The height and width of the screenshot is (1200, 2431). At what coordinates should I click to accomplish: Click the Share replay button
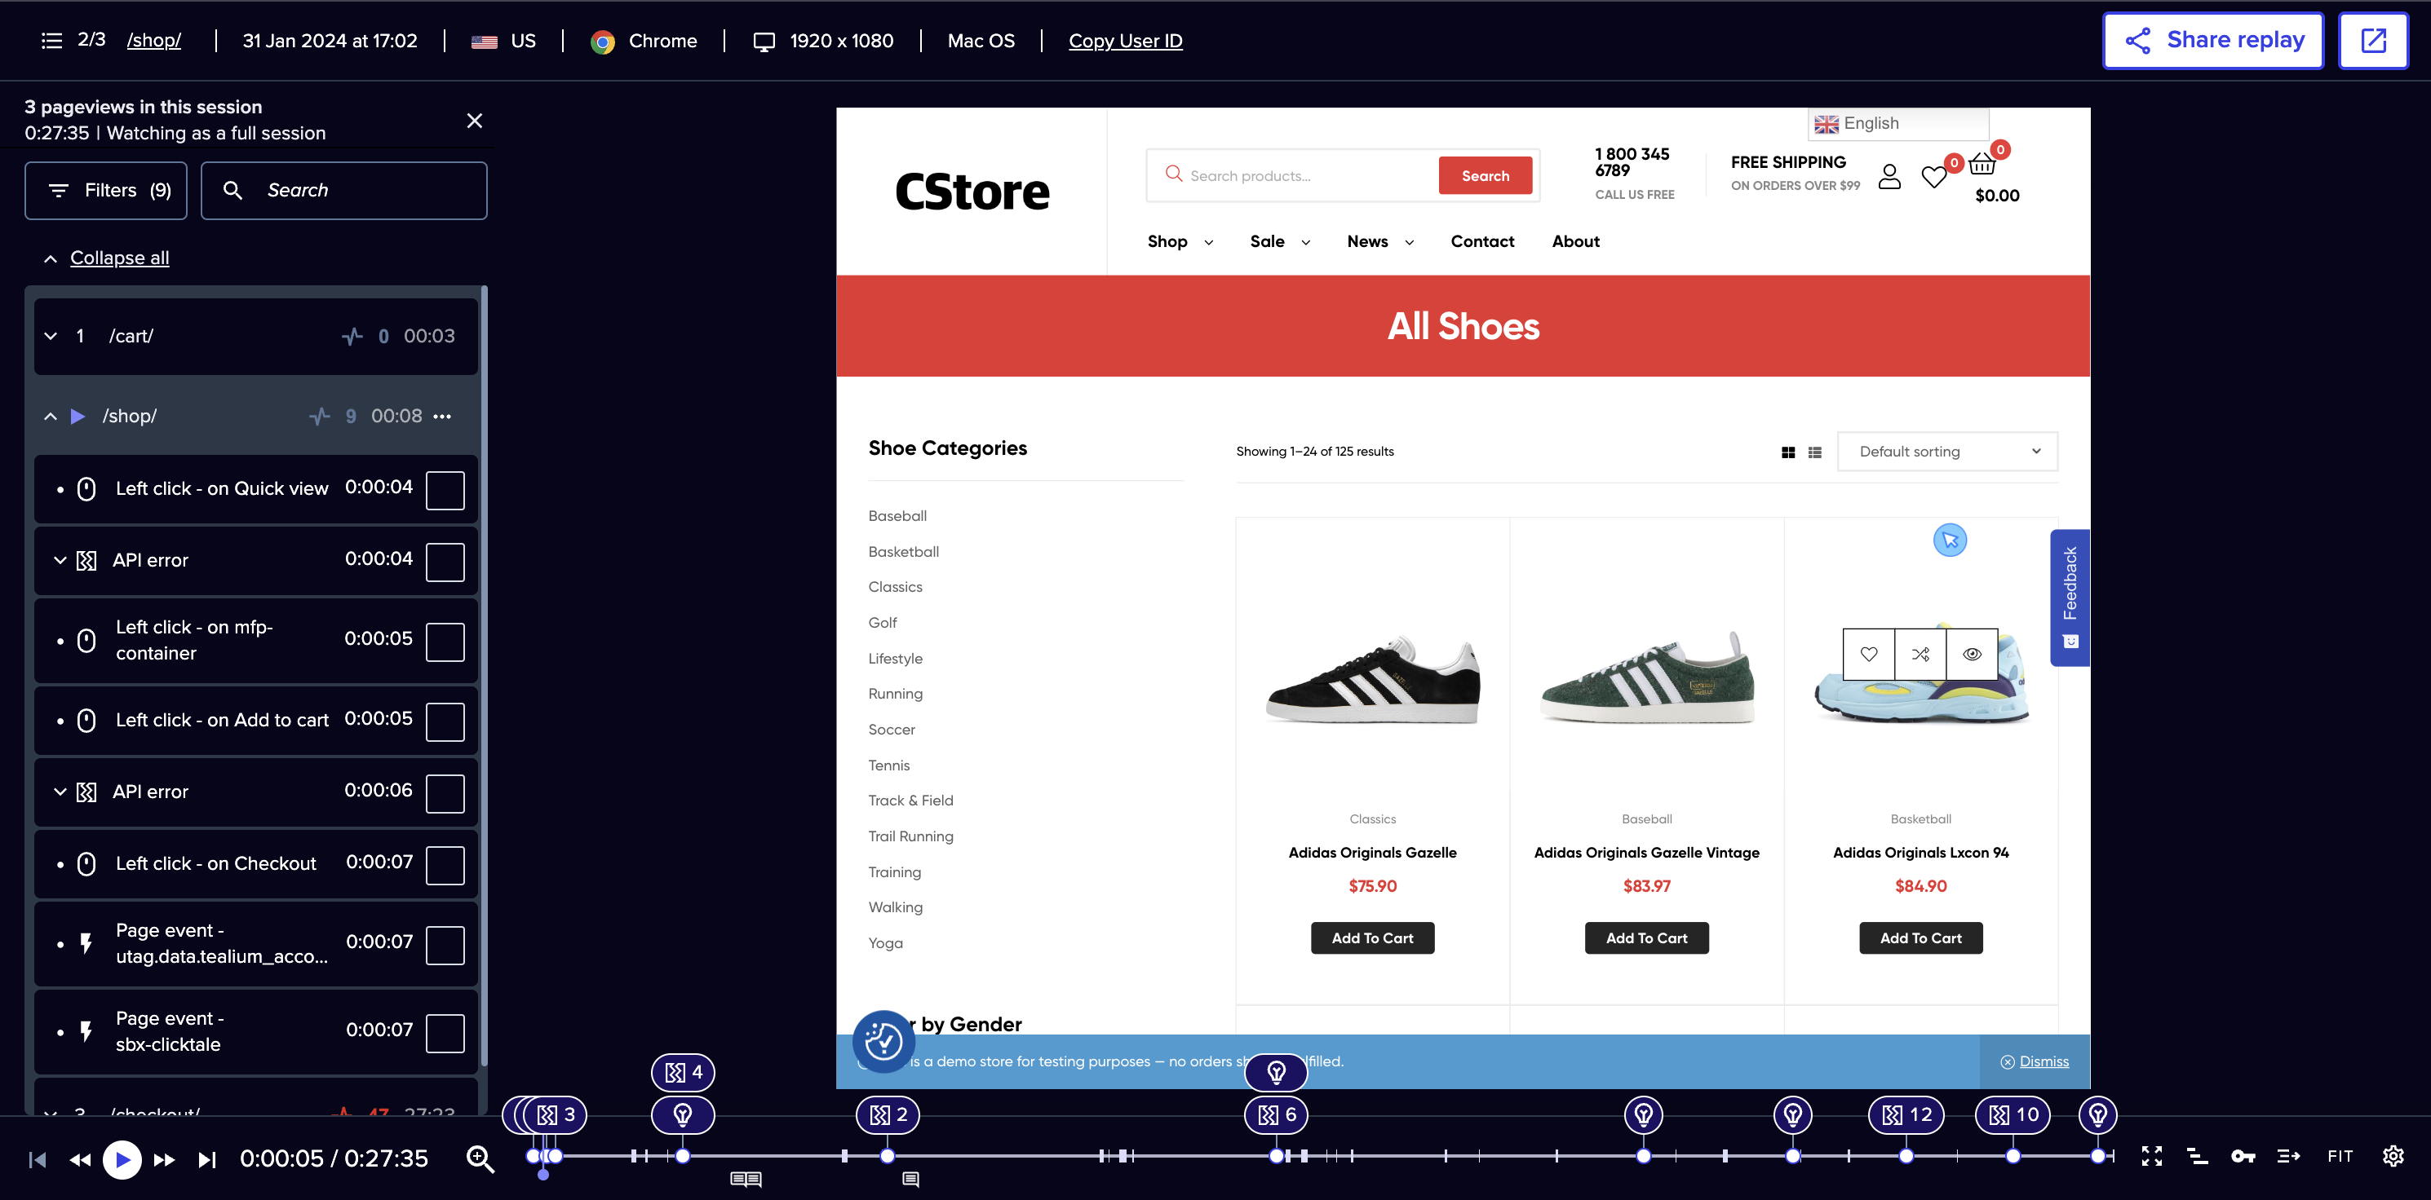coord(2213,41)
